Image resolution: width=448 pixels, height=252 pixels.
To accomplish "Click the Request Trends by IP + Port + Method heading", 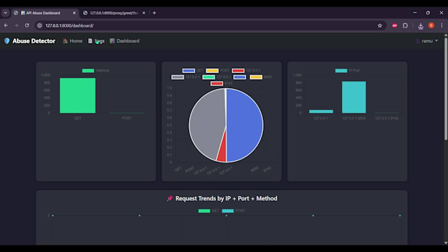I will point(226,198).
